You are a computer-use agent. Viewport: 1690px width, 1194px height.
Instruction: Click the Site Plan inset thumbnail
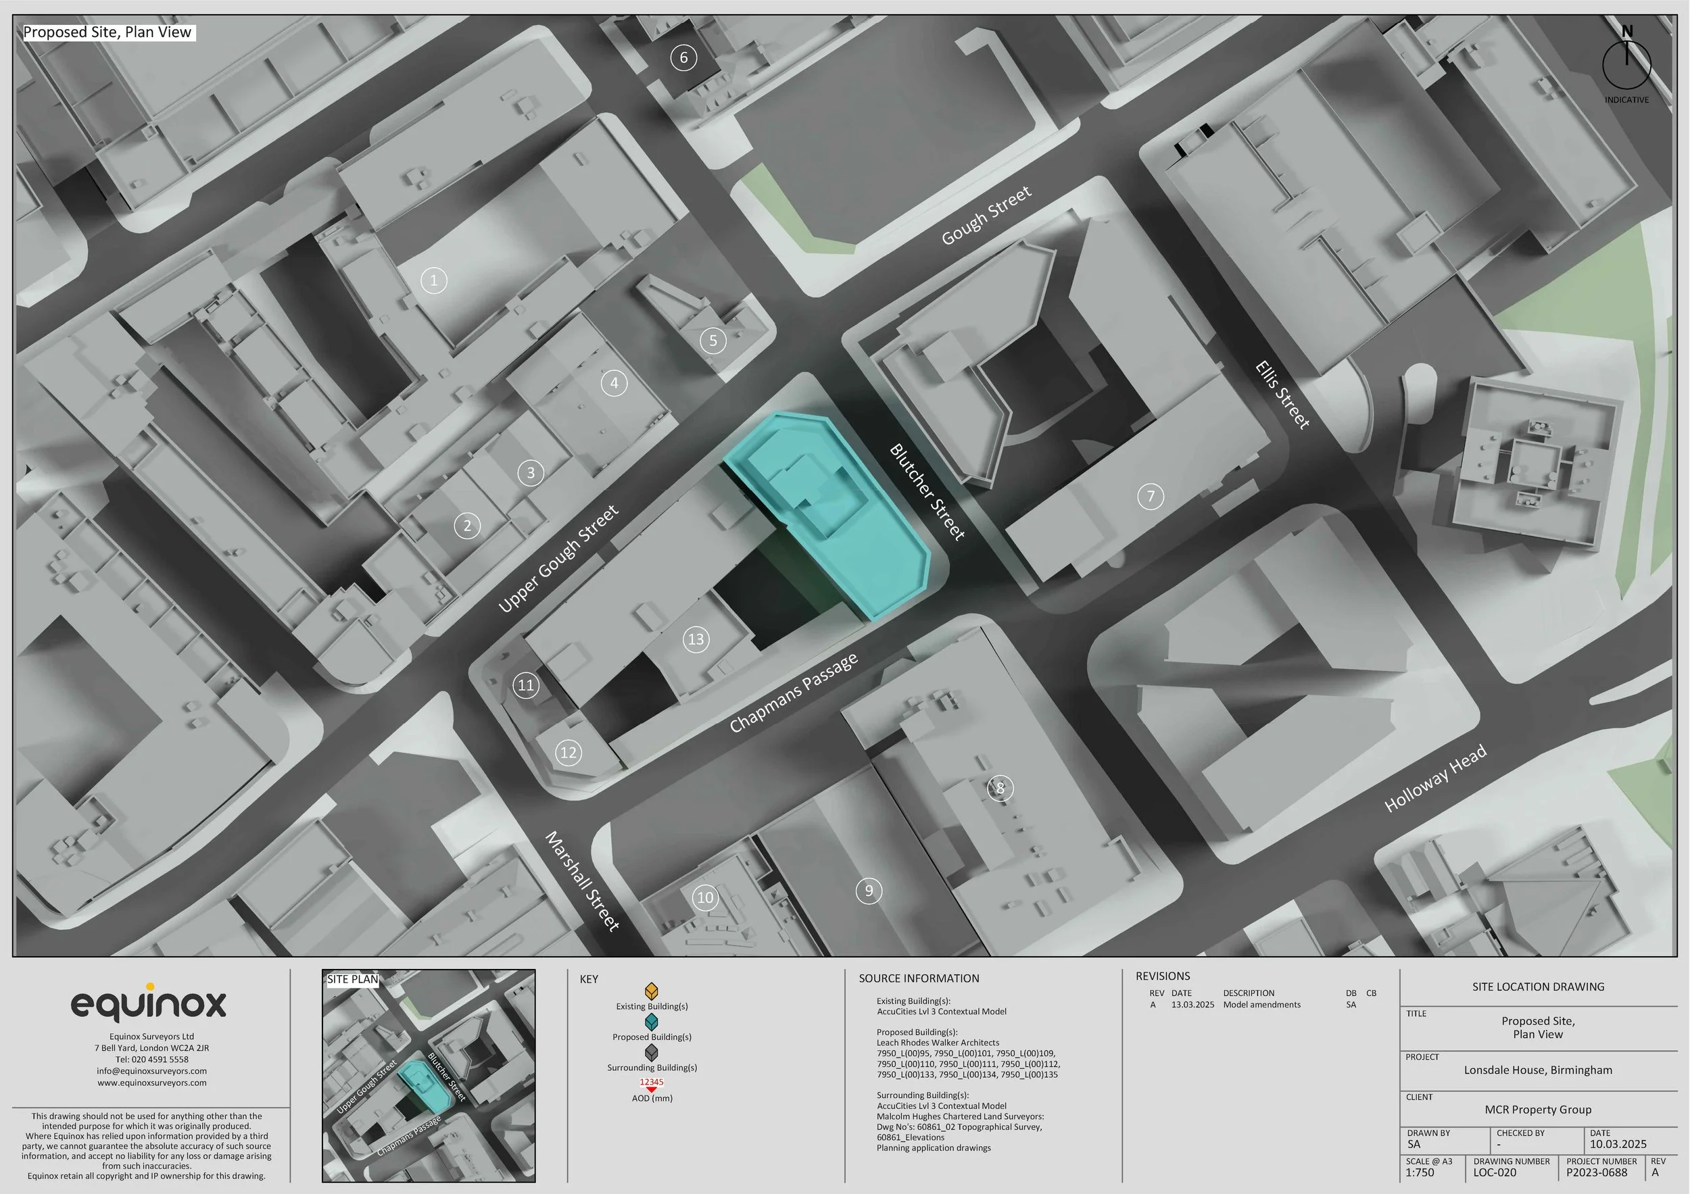point(429,1076)
